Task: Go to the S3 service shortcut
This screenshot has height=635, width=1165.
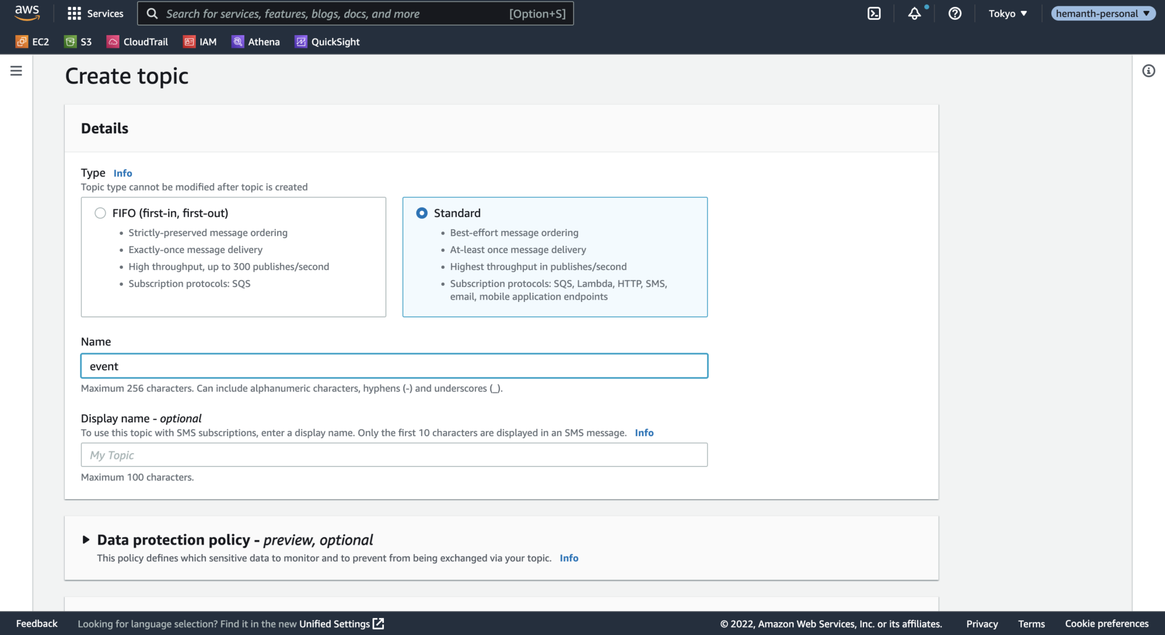Action: coord(78,41)
